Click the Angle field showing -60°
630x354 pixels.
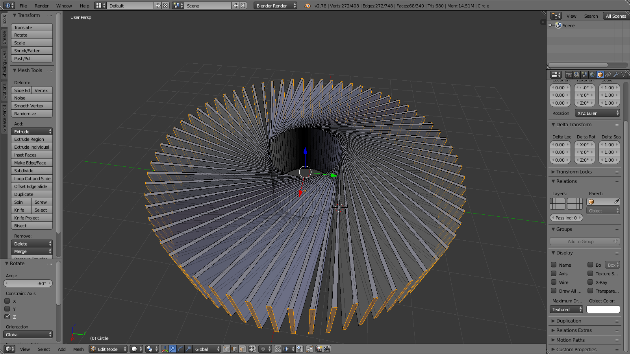pyautogui.click(x=28, y=284)
